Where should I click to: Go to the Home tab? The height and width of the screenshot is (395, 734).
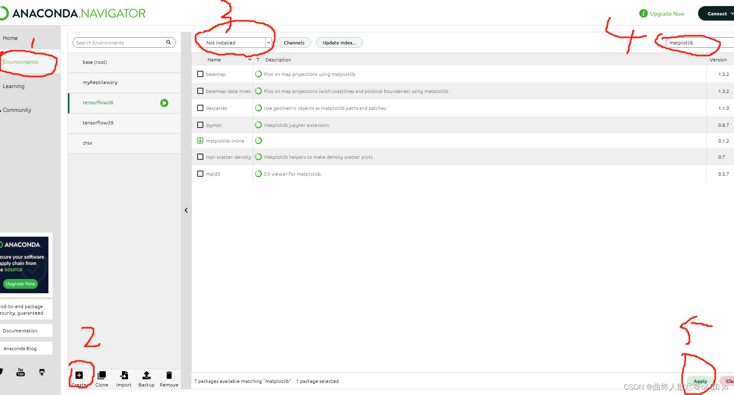(x=10, y=38)
